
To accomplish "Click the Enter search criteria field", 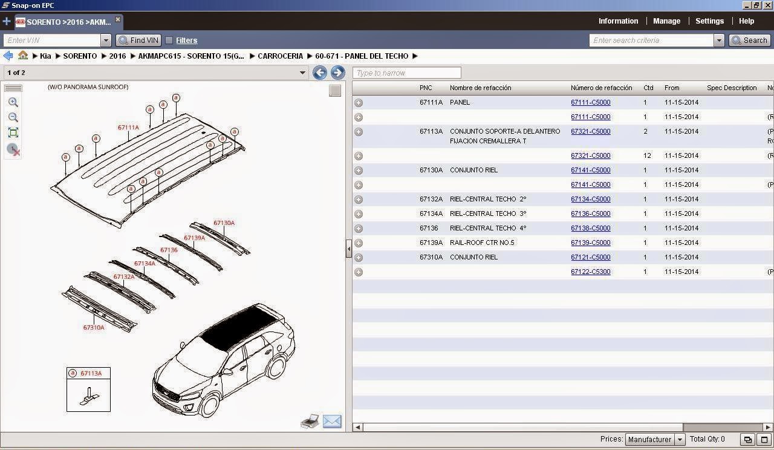I will coord(652,41).
